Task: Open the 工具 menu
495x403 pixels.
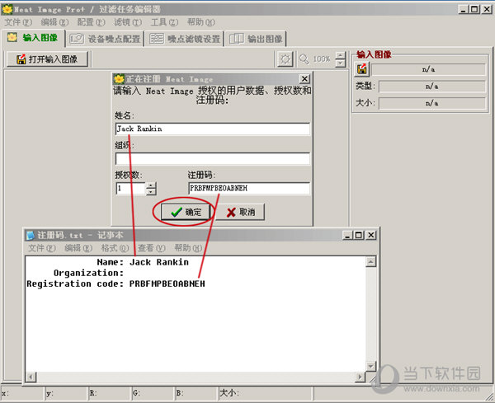Action: (x=164, y=22)
